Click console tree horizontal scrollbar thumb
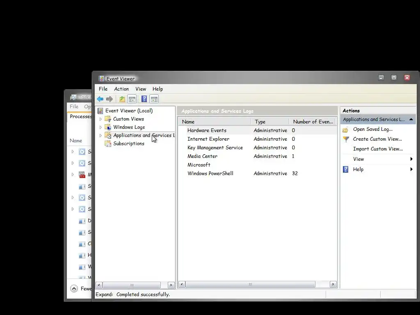 132,285
